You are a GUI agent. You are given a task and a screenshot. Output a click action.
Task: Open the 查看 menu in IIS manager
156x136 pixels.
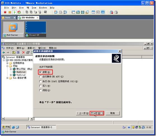pyautogui.click(x=31, y=48)
